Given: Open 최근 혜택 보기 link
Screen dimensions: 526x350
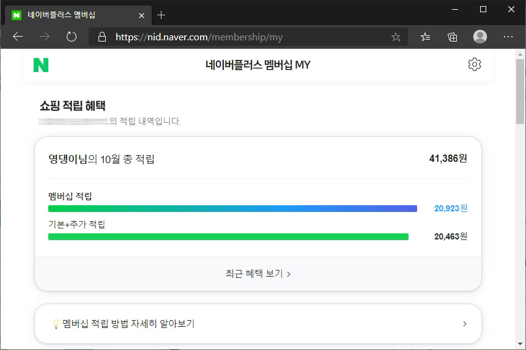Looking at the screenshot, I should point(258,274).
